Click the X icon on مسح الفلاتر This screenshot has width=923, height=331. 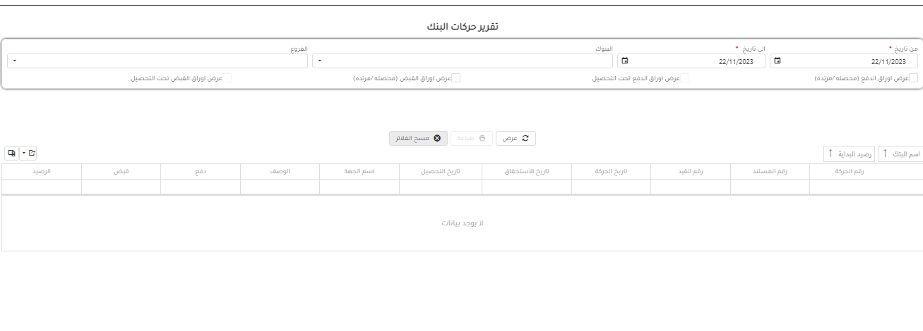pos(437,138)
